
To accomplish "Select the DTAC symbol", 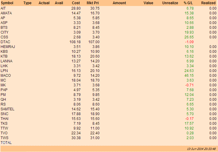I will point(5,42).
